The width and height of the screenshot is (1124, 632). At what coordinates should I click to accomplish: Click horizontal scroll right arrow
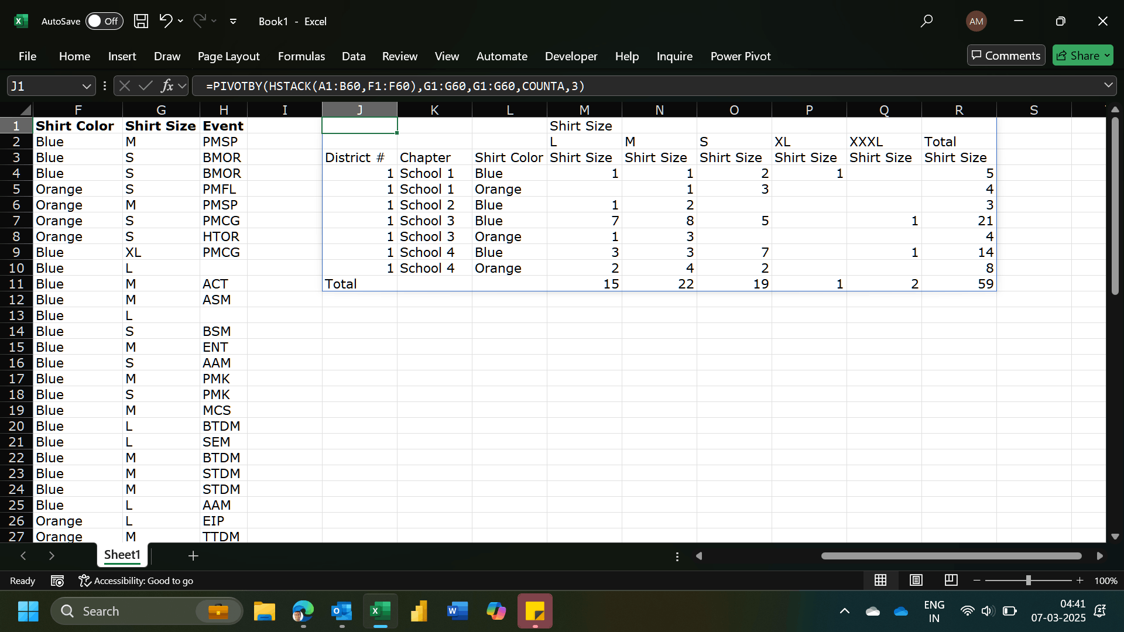point(1099,556)
